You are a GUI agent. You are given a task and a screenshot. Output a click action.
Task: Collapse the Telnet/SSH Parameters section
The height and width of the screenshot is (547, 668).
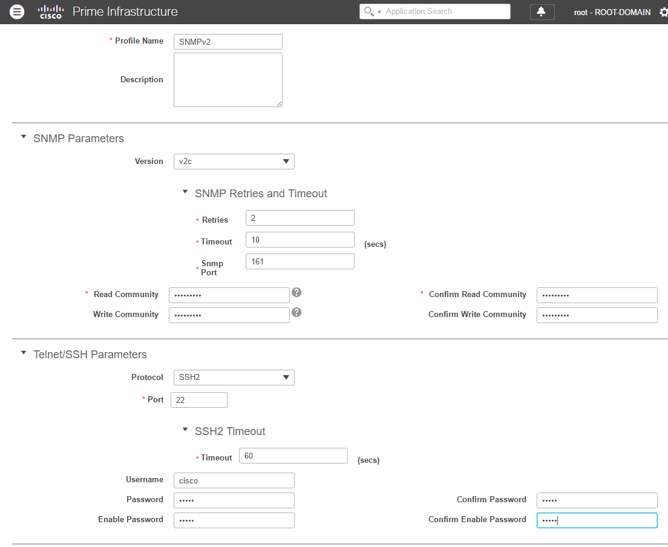(24, 353)
